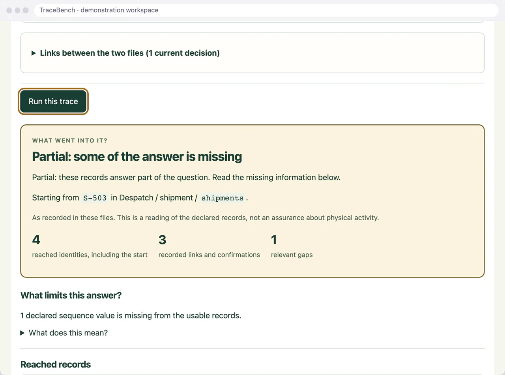Click the 'Reached records' heading

[56, 364]
